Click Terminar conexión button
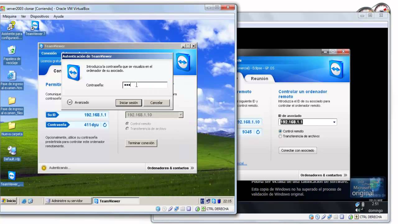This screenshot has height=224, width=398. (141, 143)
